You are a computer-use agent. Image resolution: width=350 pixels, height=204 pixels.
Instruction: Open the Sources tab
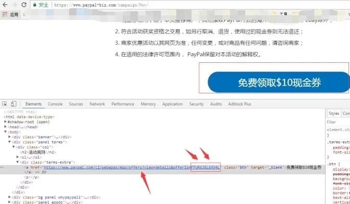(x=76, y=104)
